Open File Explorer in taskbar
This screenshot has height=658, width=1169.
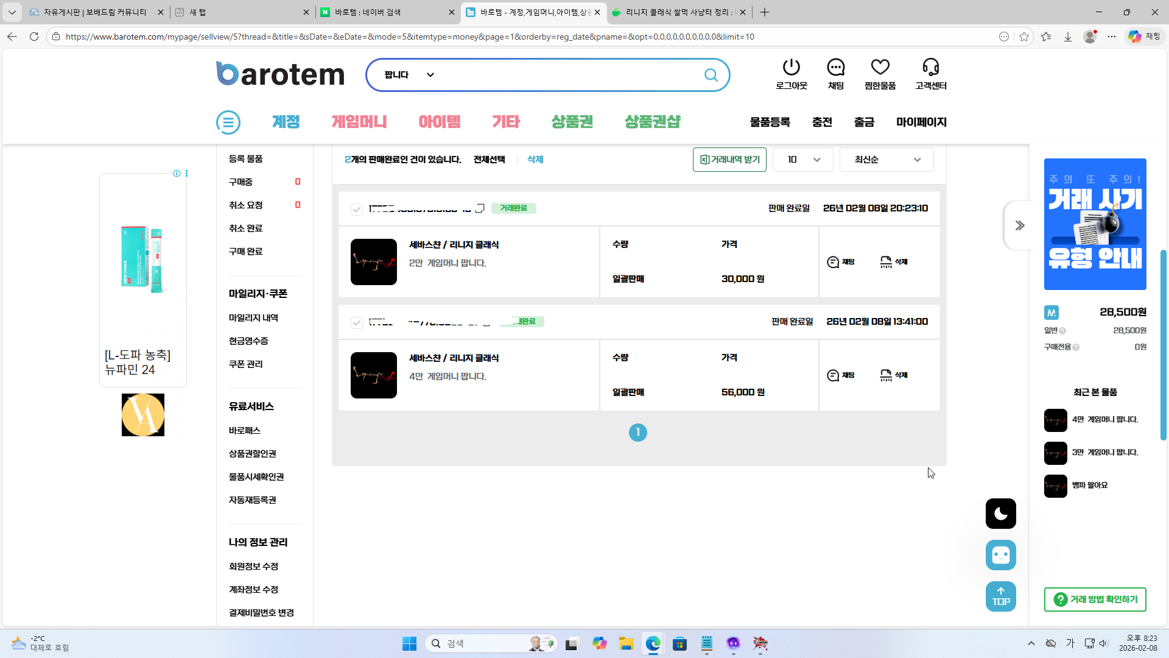pyautogui.click(x=627, y=643)
